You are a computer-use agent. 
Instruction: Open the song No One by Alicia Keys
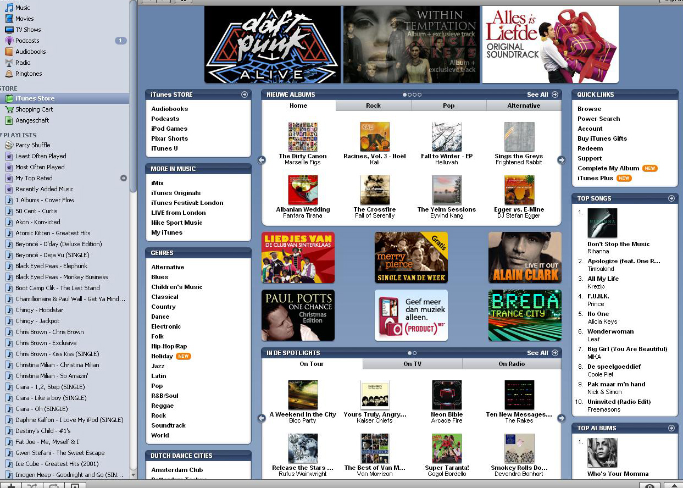(x=598, y=314)
